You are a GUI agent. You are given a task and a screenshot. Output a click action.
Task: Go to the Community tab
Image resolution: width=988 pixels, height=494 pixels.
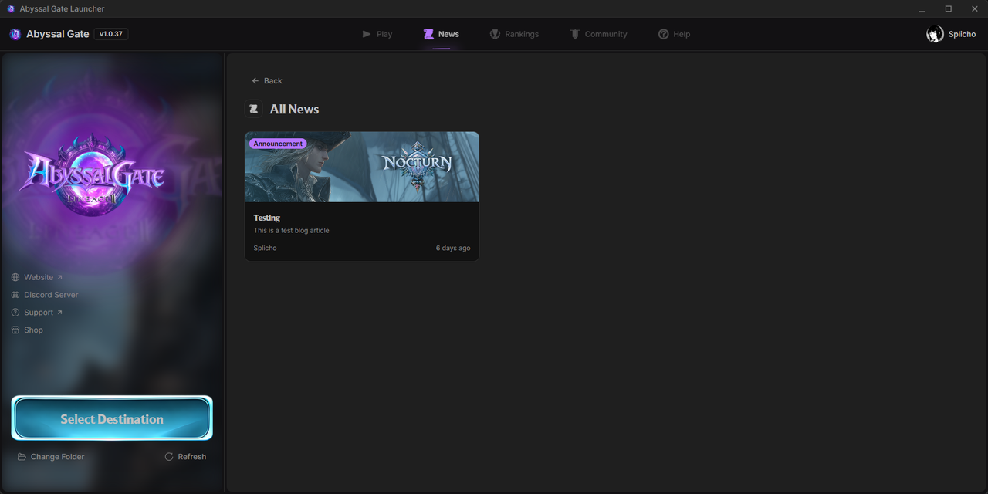(x=598, y=34)
